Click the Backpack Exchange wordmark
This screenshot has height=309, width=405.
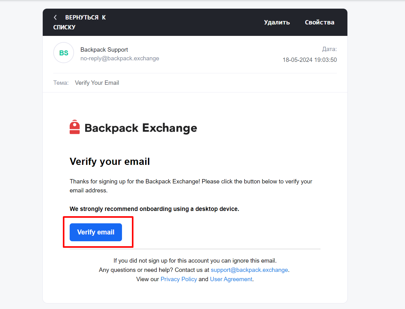(x=141, y=128)
